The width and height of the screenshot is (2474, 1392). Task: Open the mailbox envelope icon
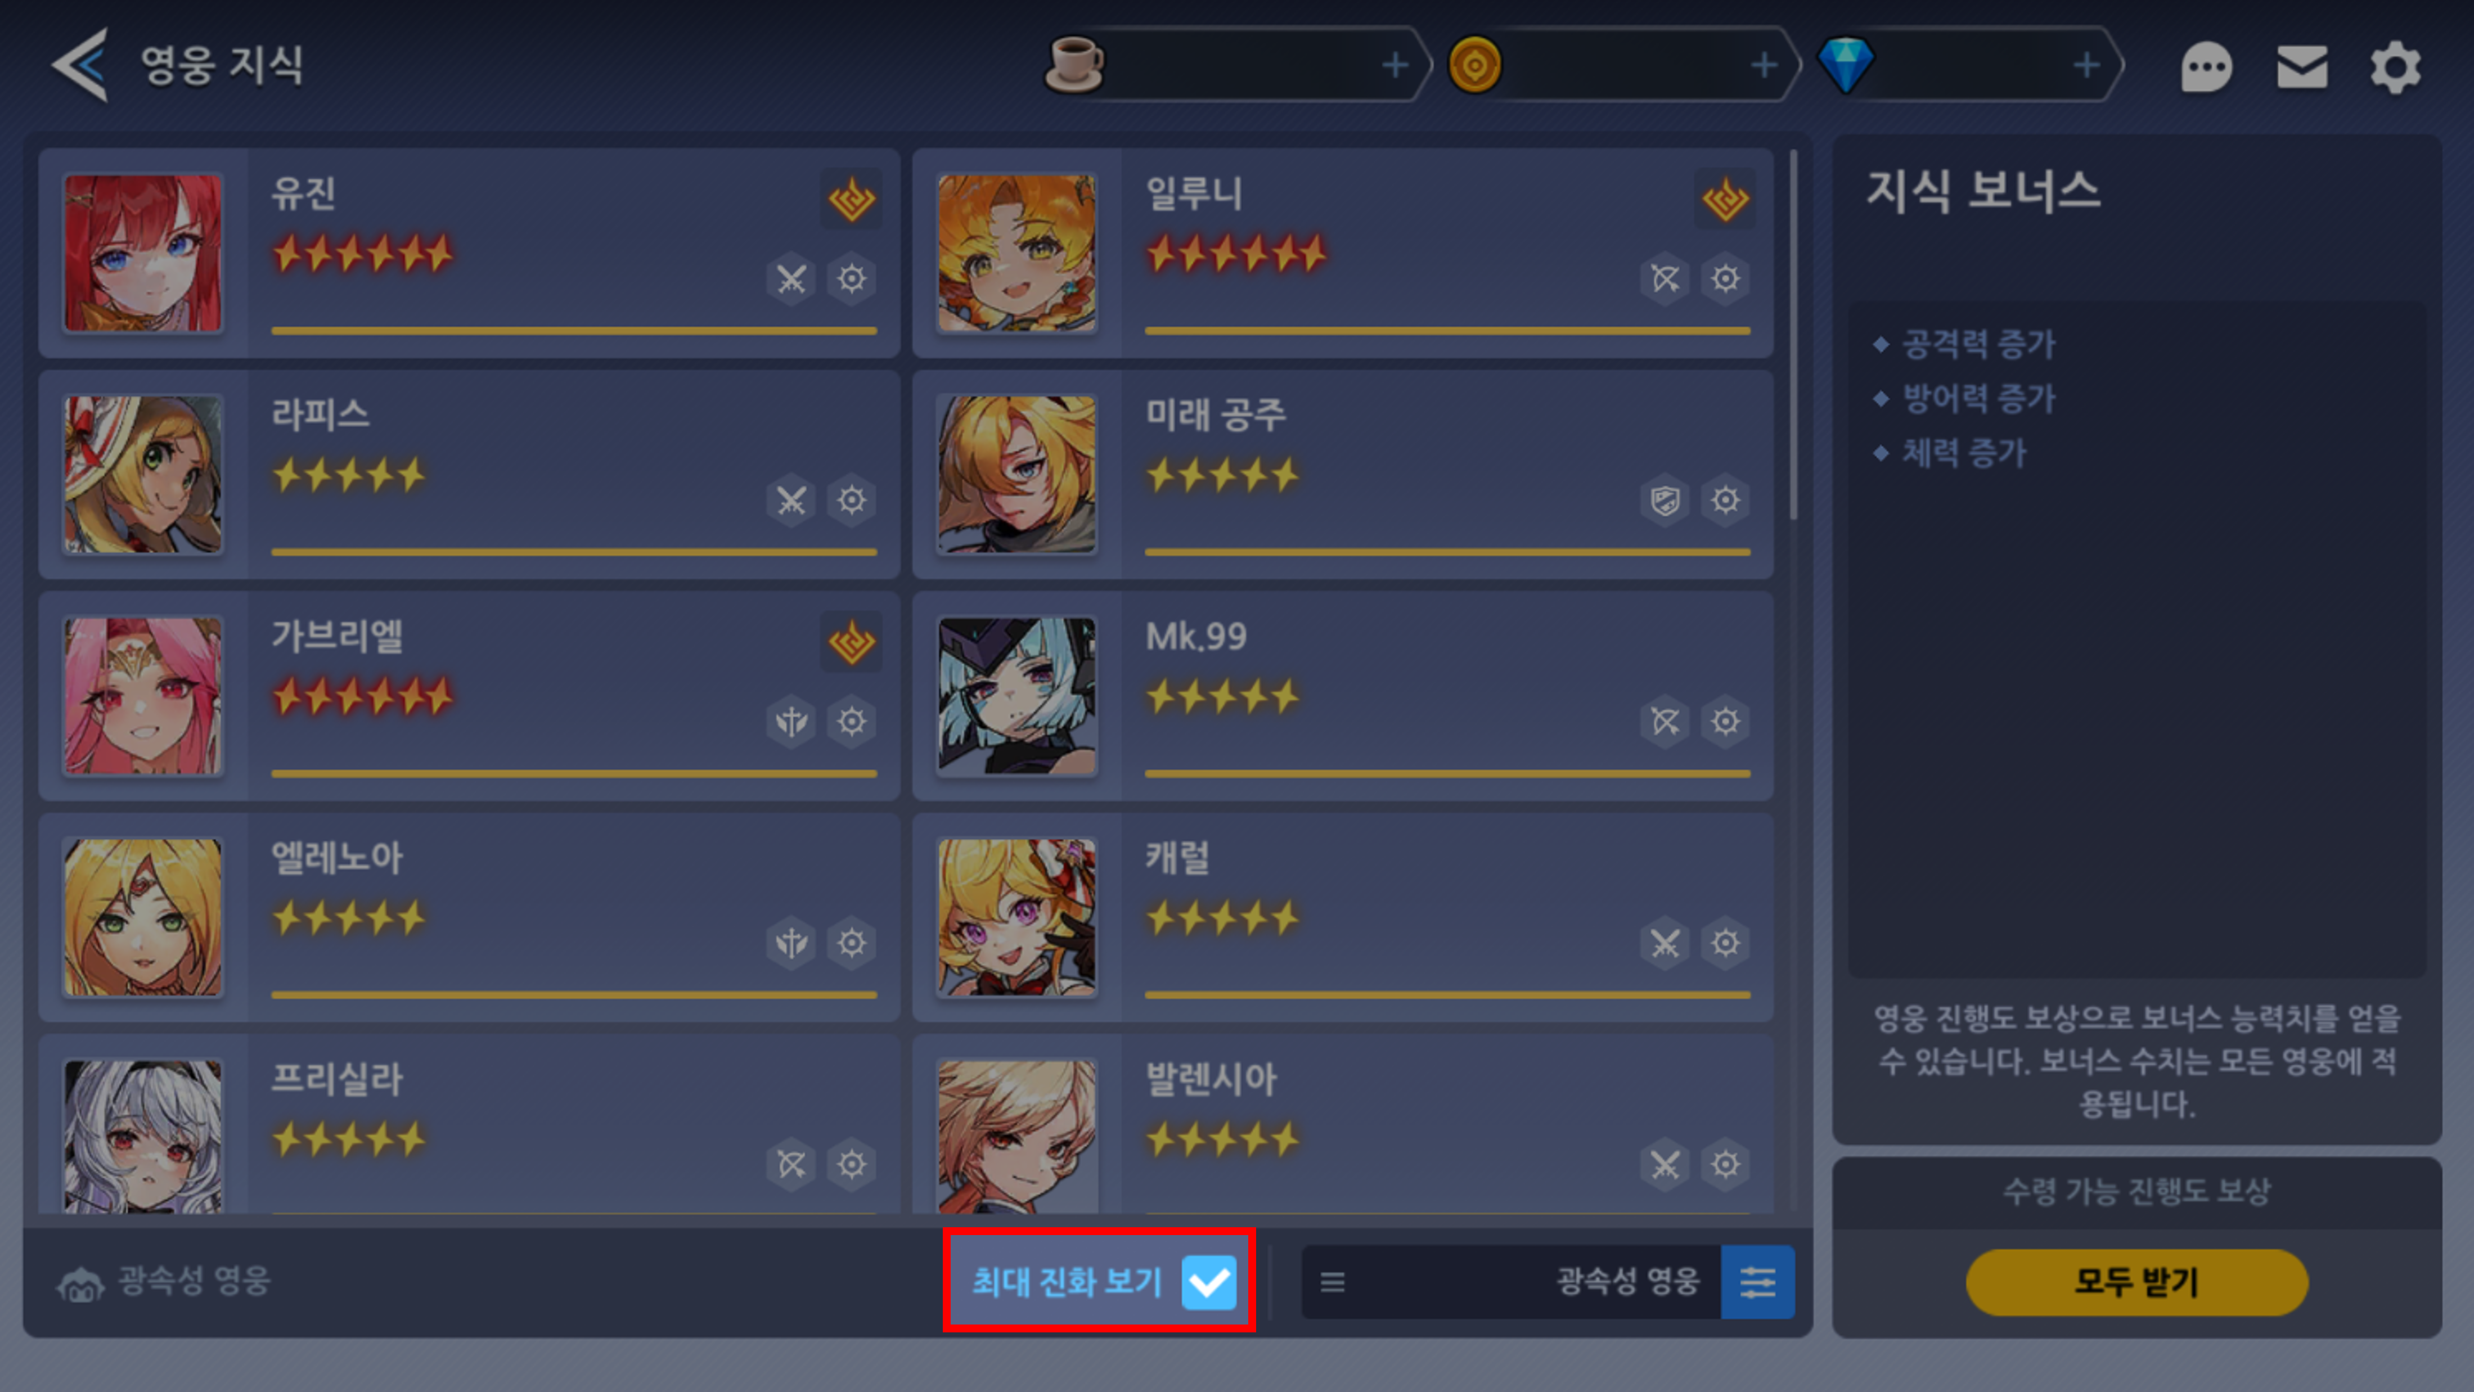pyautogui.click(x=2301, y=67)
